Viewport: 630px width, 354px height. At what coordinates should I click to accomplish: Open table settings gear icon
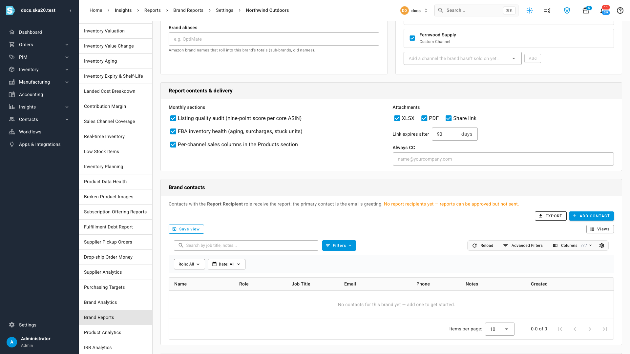602,246
